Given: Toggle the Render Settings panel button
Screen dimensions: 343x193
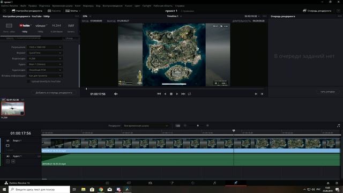Looking at the screenshot, I should [27, 11].
